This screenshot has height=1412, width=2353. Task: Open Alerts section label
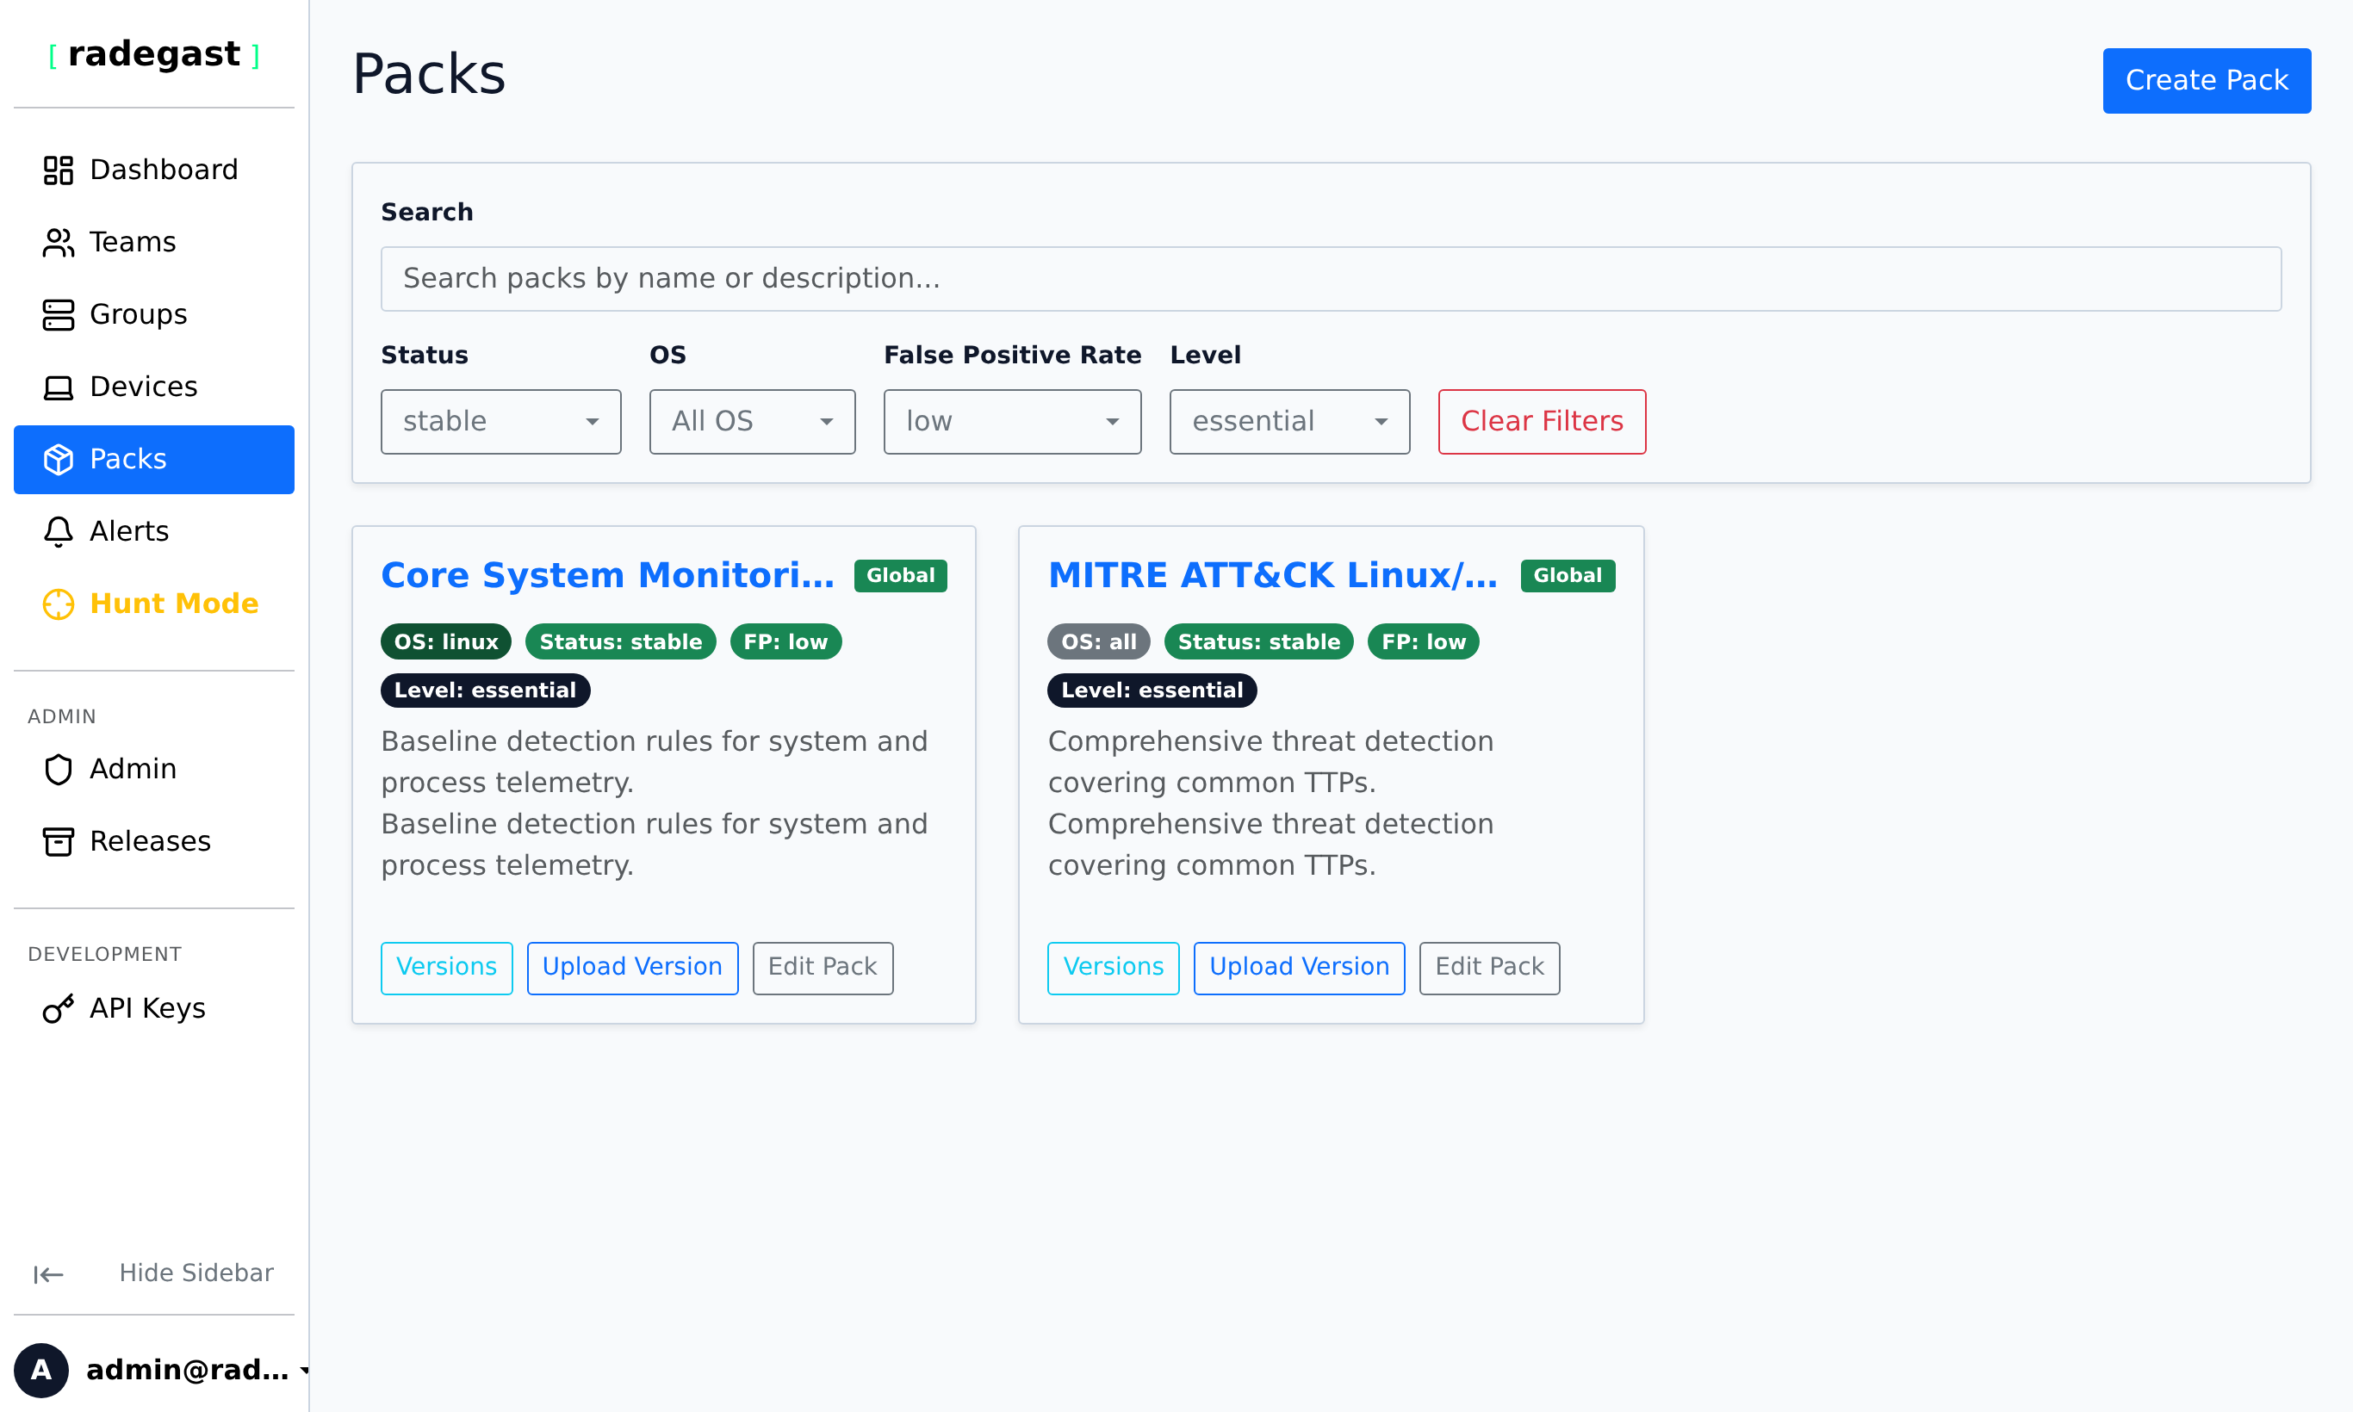click(x=129, y=532)
